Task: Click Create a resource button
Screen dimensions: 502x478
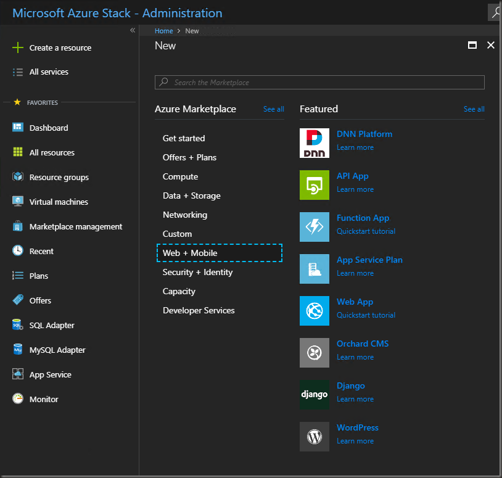Action: [x=60, y=47]
